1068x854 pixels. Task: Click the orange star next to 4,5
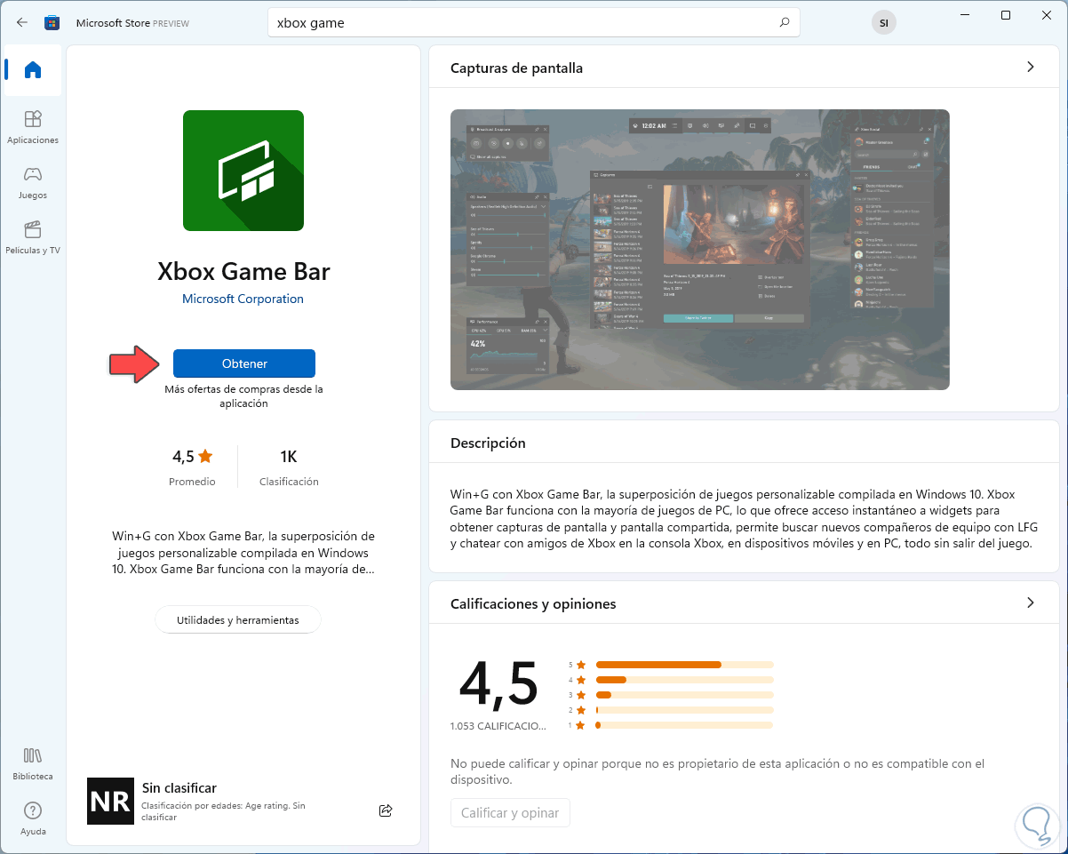(x=205, y=457)
